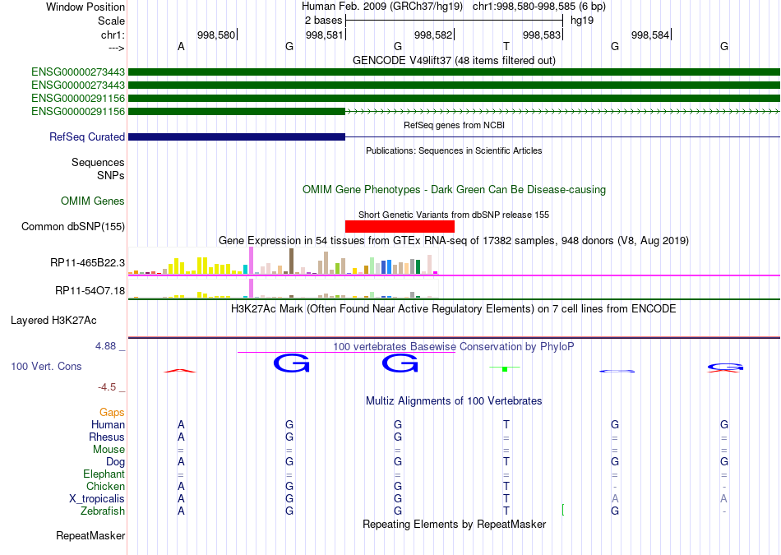This screenshot has width=781, height=555.
Task: Click the OMIM Genes track label
Action: click(x=92, y=201)
